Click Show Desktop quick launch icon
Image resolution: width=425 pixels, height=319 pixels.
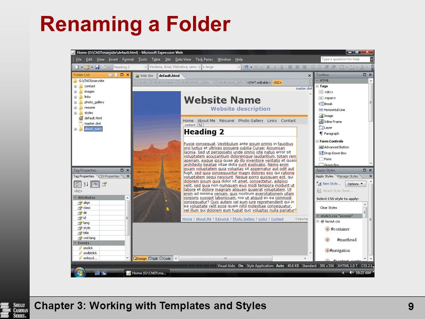click(x=97, y=273)
